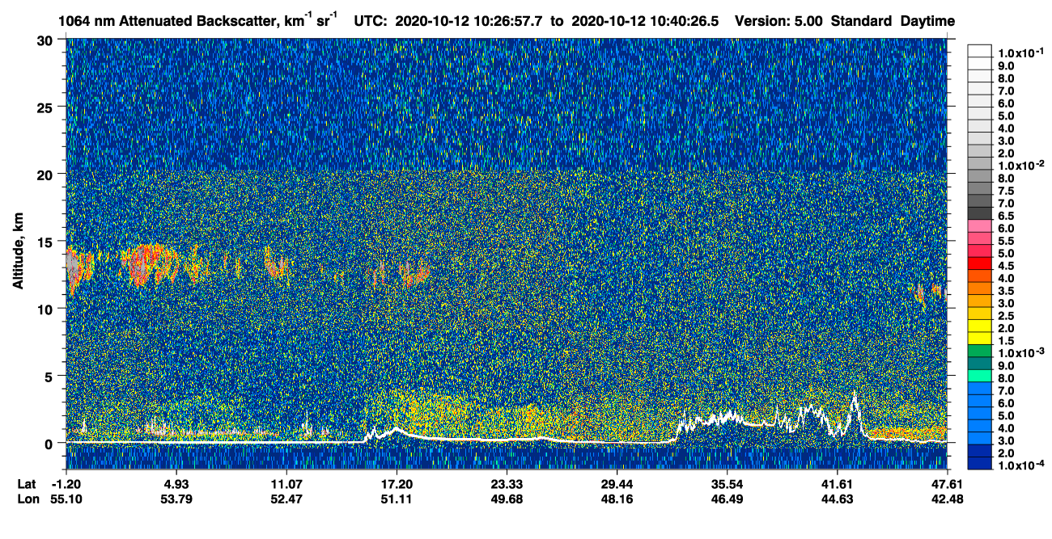Click the longitude value 49.68
This screenshot has width=1052, height=539.
click(507, 499)
